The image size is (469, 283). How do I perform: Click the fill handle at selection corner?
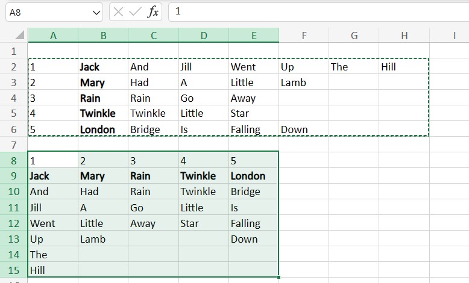(279, 278)
